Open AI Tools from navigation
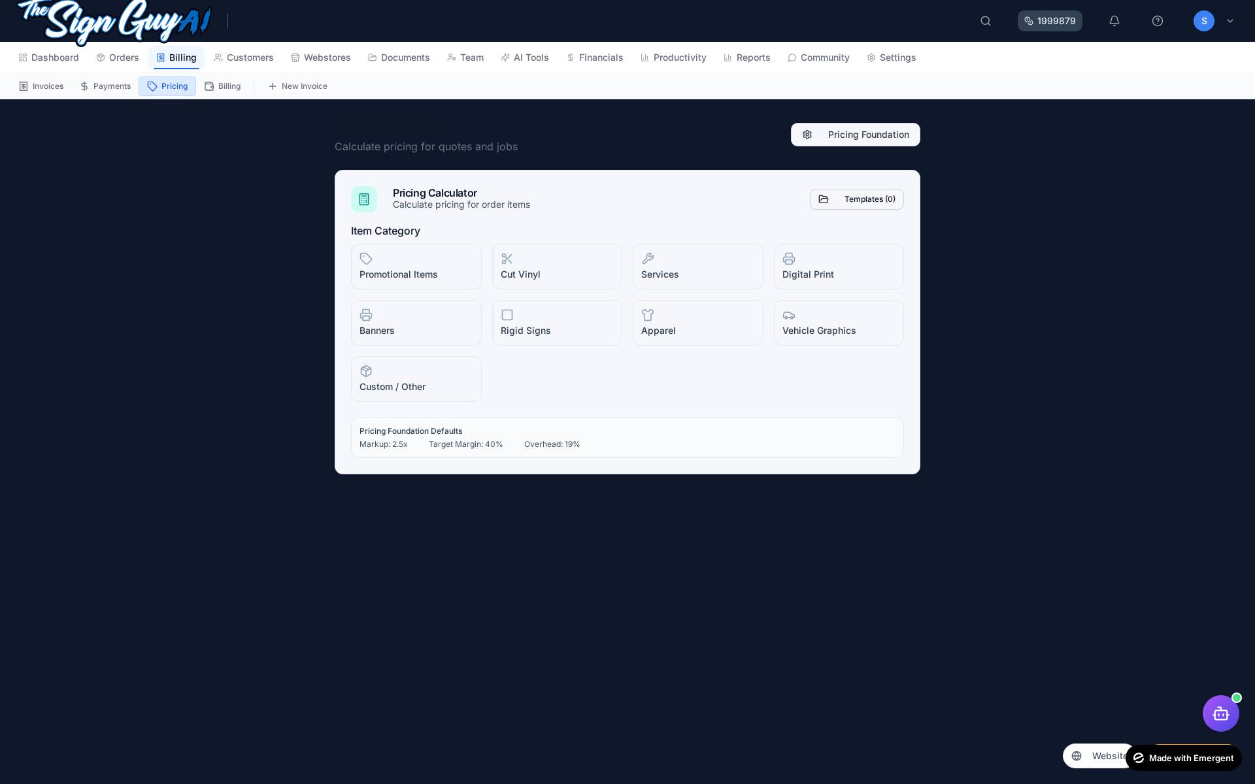 525,57
